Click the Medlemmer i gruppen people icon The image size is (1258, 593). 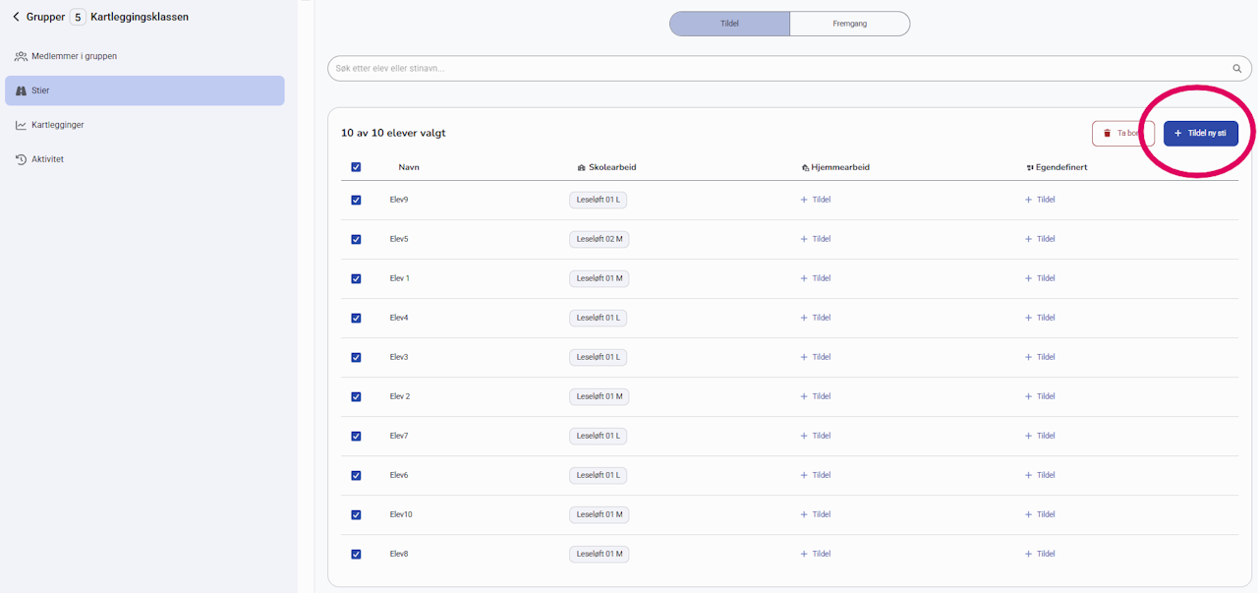(x=21, y=56)
